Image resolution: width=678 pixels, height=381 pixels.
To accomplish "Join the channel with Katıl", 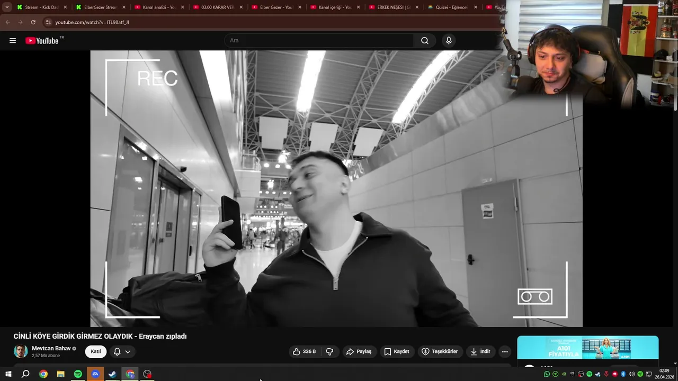I will point(96,351).
